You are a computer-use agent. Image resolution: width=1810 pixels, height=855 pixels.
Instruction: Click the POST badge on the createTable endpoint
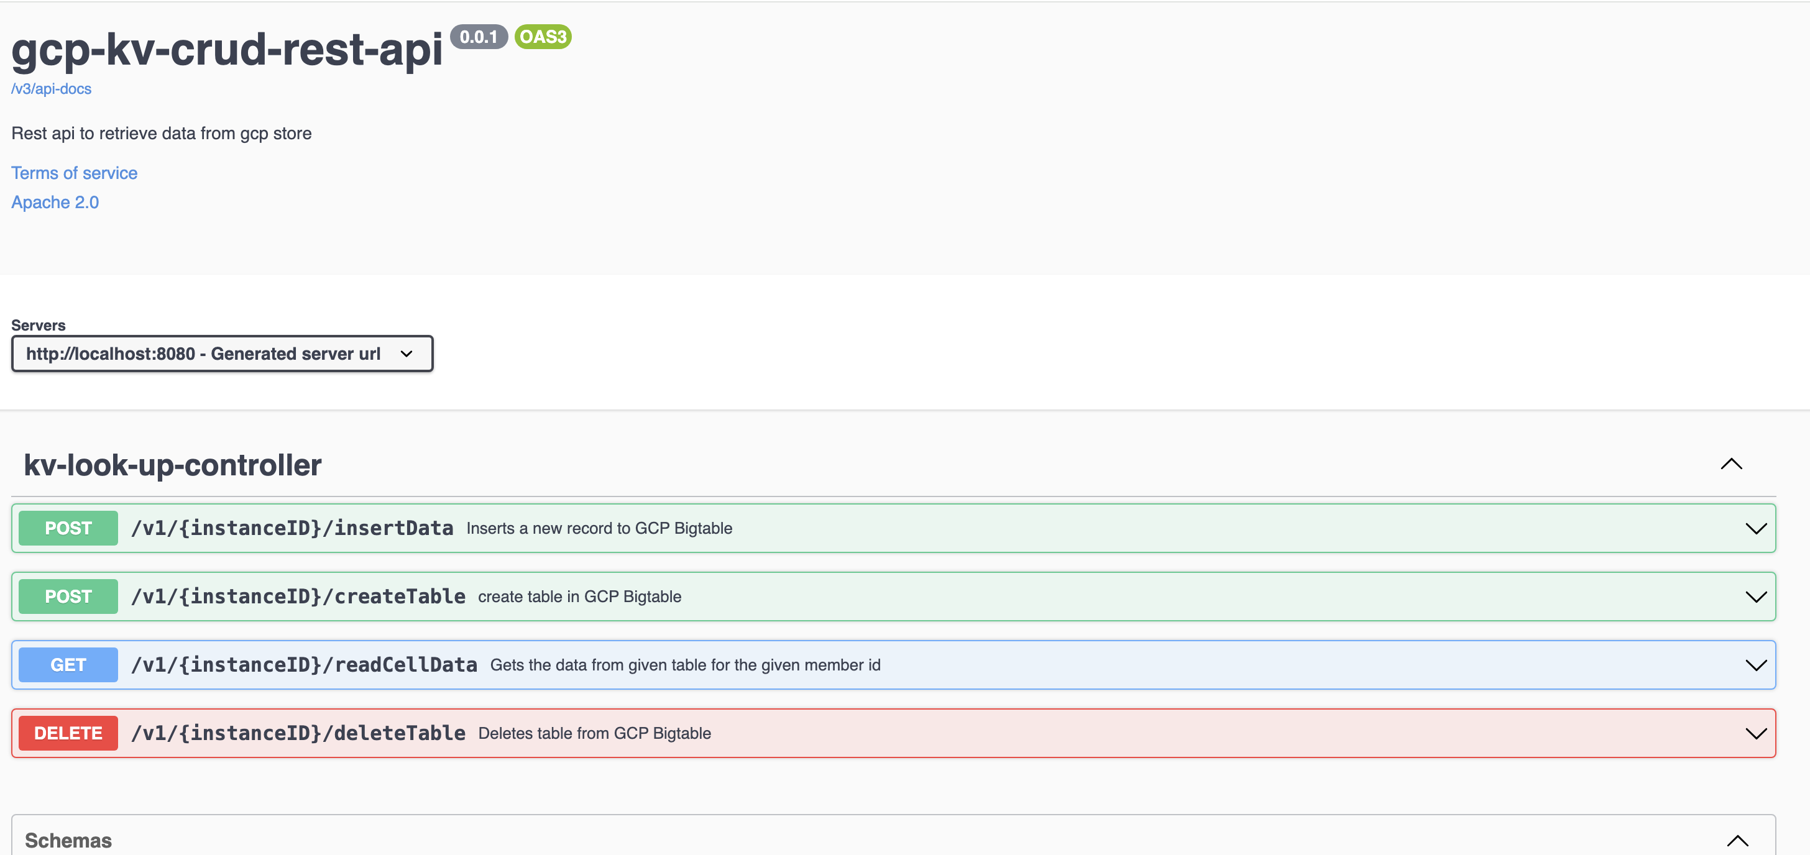(68, 596)
